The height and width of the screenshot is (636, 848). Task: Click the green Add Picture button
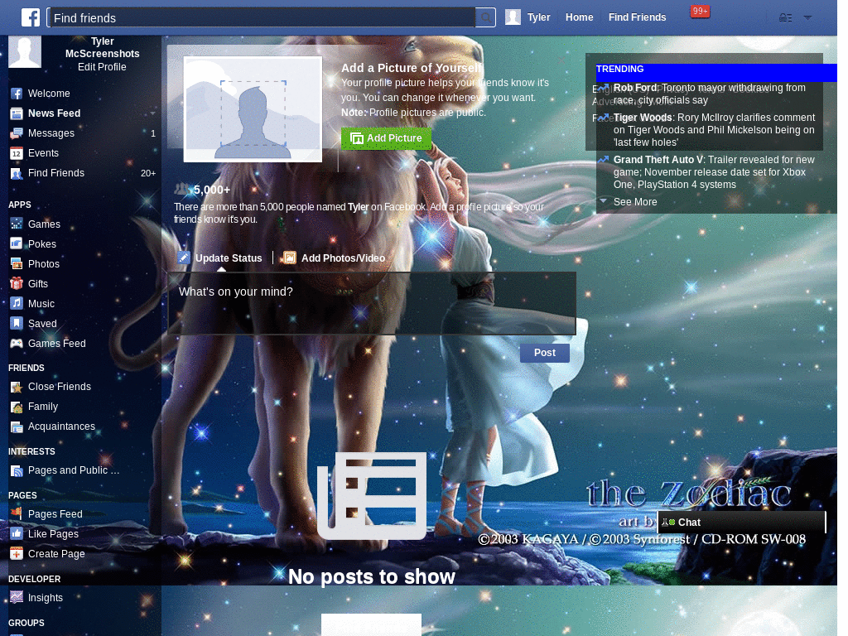pos(386,138)
